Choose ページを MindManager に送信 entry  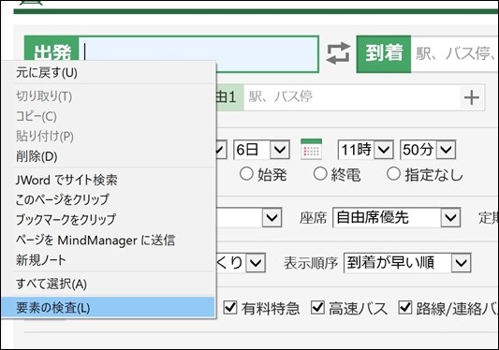tap(109, 241)
